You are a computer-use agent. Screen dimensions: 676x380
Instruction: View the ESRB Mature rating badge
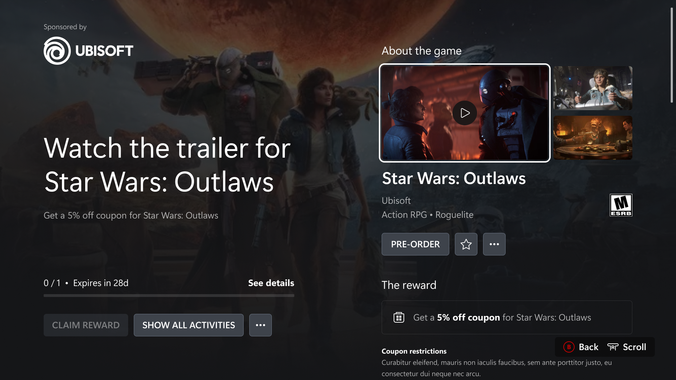point(621,205)
